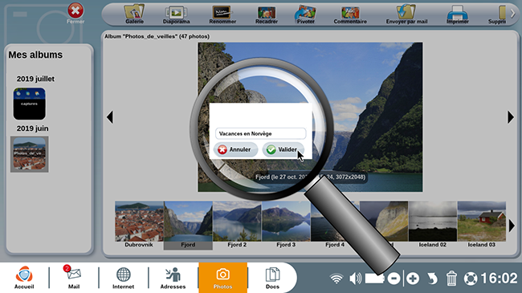522x293 pixels.
Task: Toggle the volume speaker icon
Action: [355, 279]
